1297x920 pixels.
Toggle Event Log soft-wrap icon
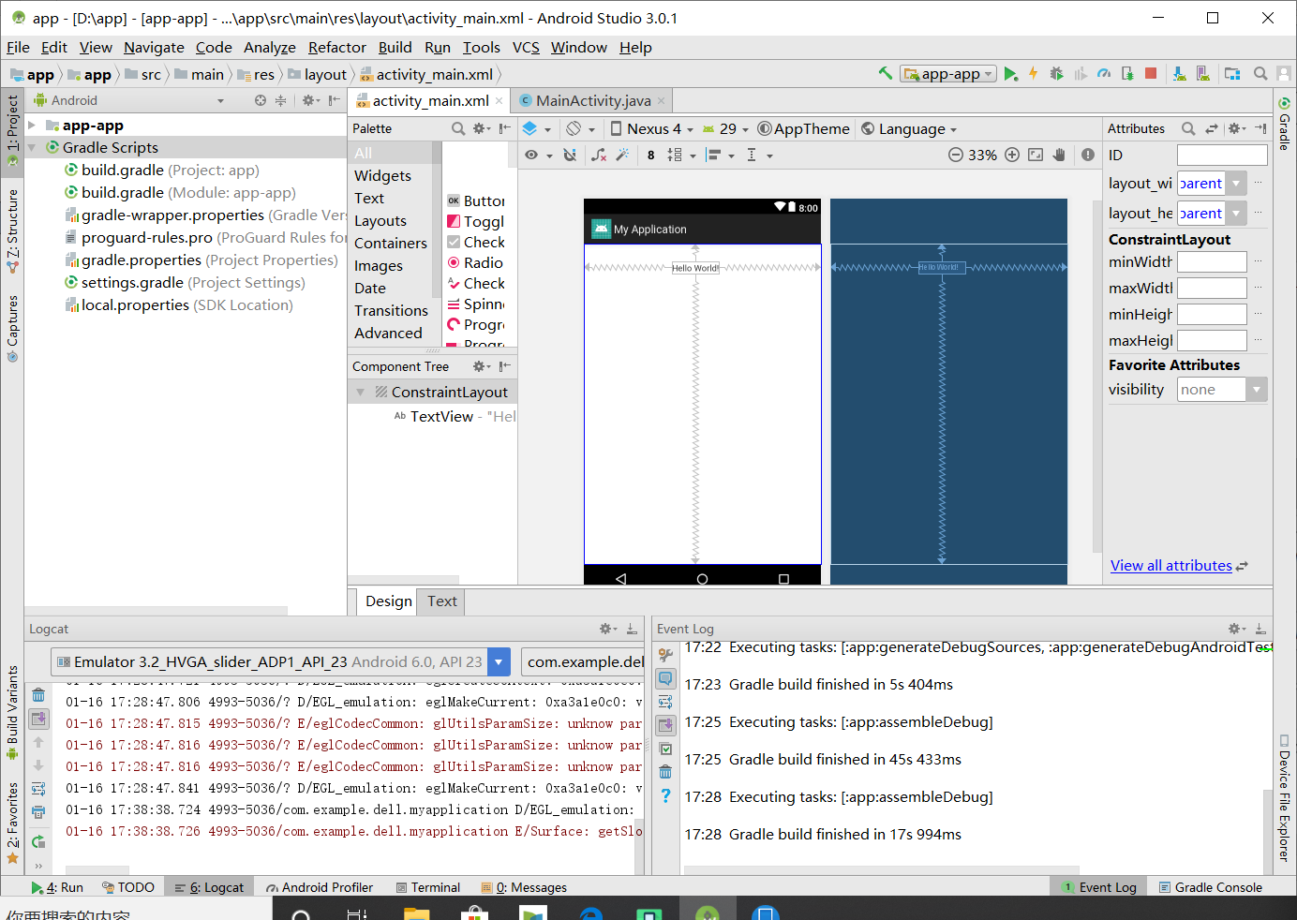[665, 702]
